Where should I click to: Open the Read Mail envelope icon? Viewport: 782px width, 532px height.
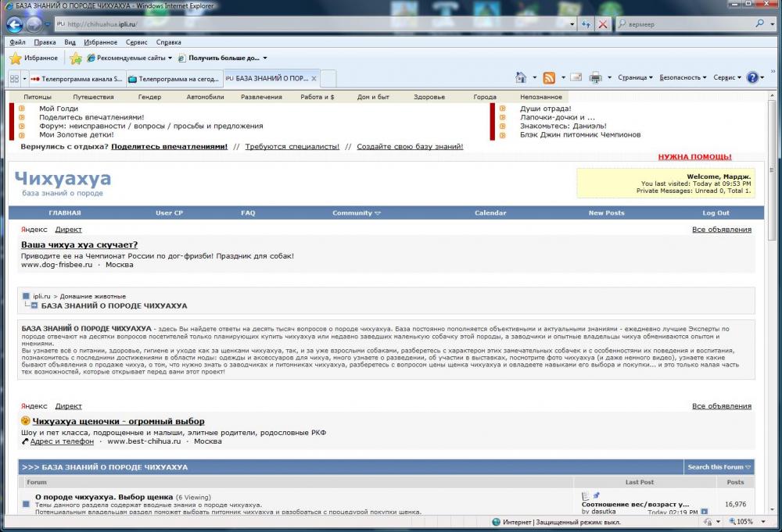[x=576, y=77]
